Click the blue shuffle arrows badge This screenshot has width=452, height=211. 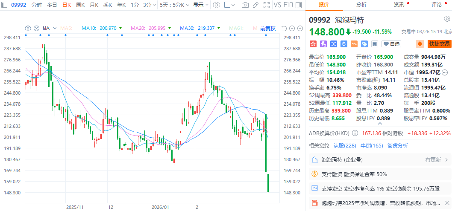(x=334, y=44)
